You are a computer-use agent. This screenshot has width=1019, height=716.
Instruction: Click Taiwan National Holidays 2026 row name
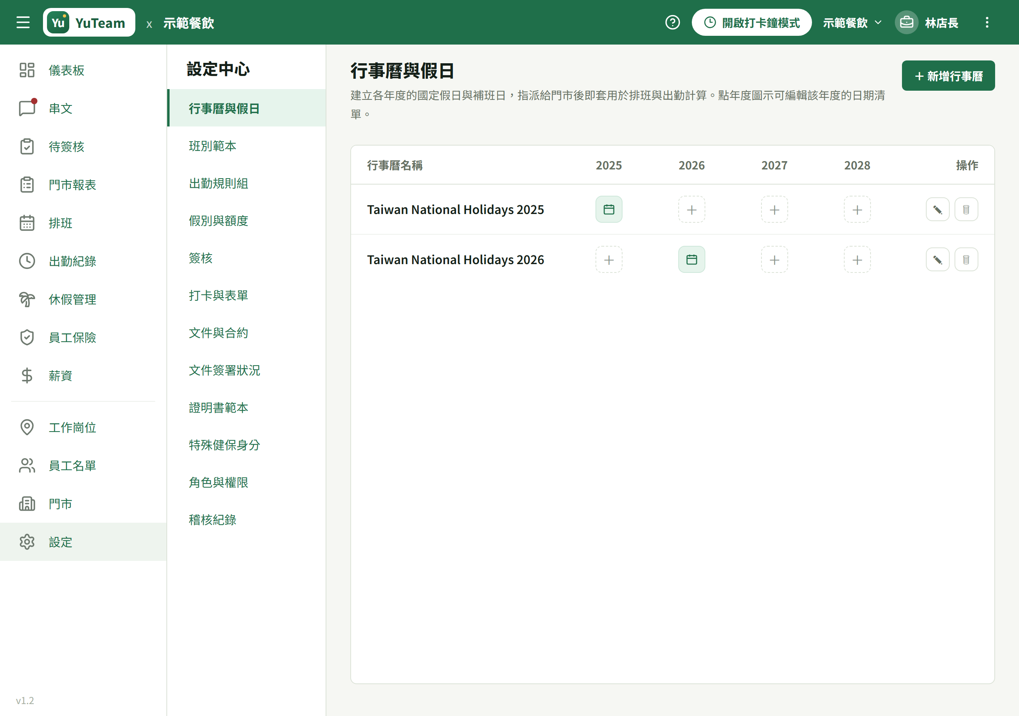click(455, 259)
